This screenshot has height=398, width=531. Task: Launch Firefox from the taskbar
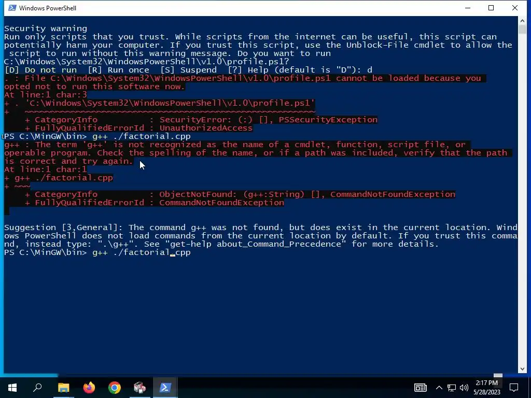click(89, 388)
